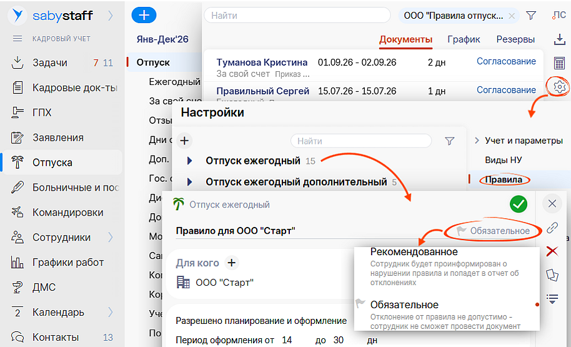Select Правила in settings menu
The width and height of the screenshot is (571, 347).
coord(504,179)
